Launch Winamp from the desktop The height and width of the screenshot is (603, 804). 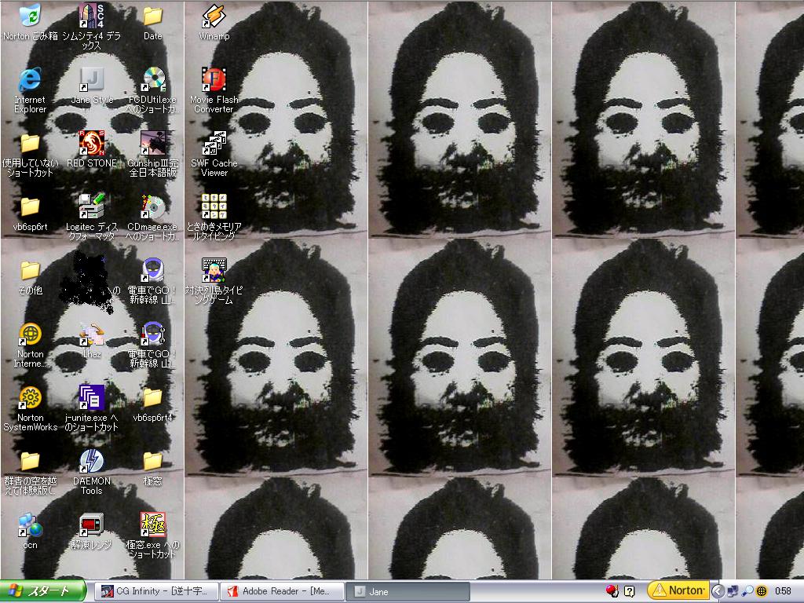click(214, 16)
